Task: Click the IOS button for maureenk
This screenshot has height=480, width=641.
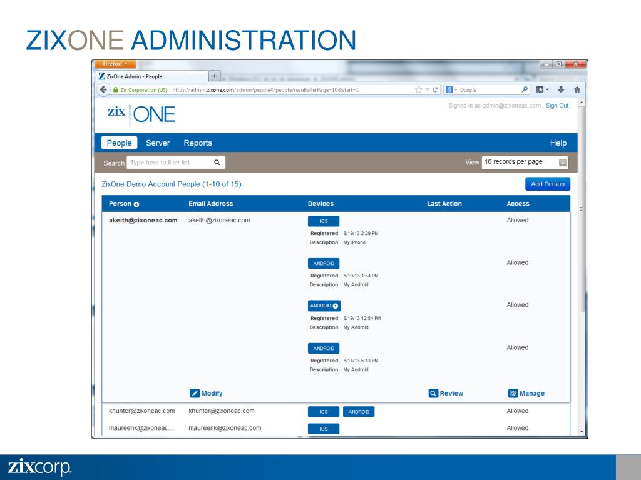Action: [x=324, y=429]
